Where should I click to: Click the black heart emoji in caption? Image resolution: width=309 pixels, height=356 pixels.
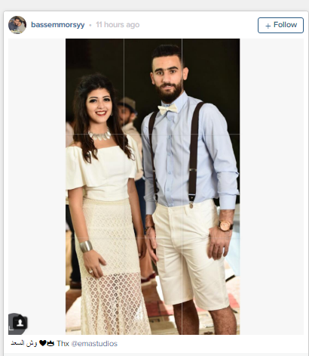pos(43,343)
